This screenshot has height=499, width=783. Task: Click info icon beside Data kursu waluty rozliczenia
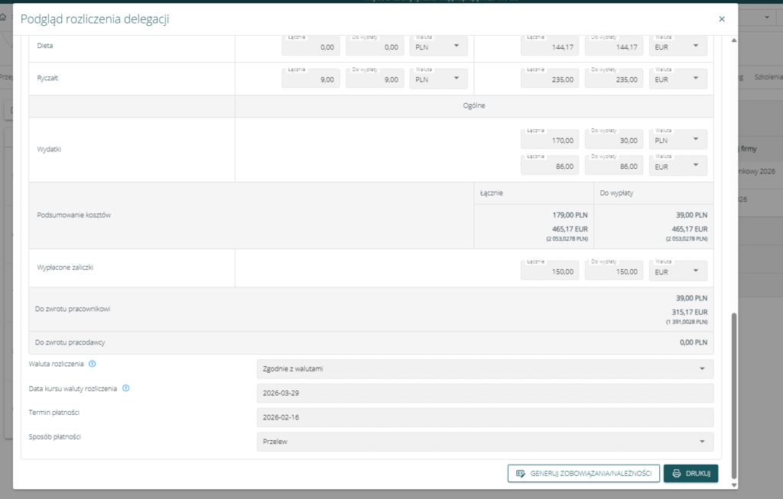[x=125, y=388]
